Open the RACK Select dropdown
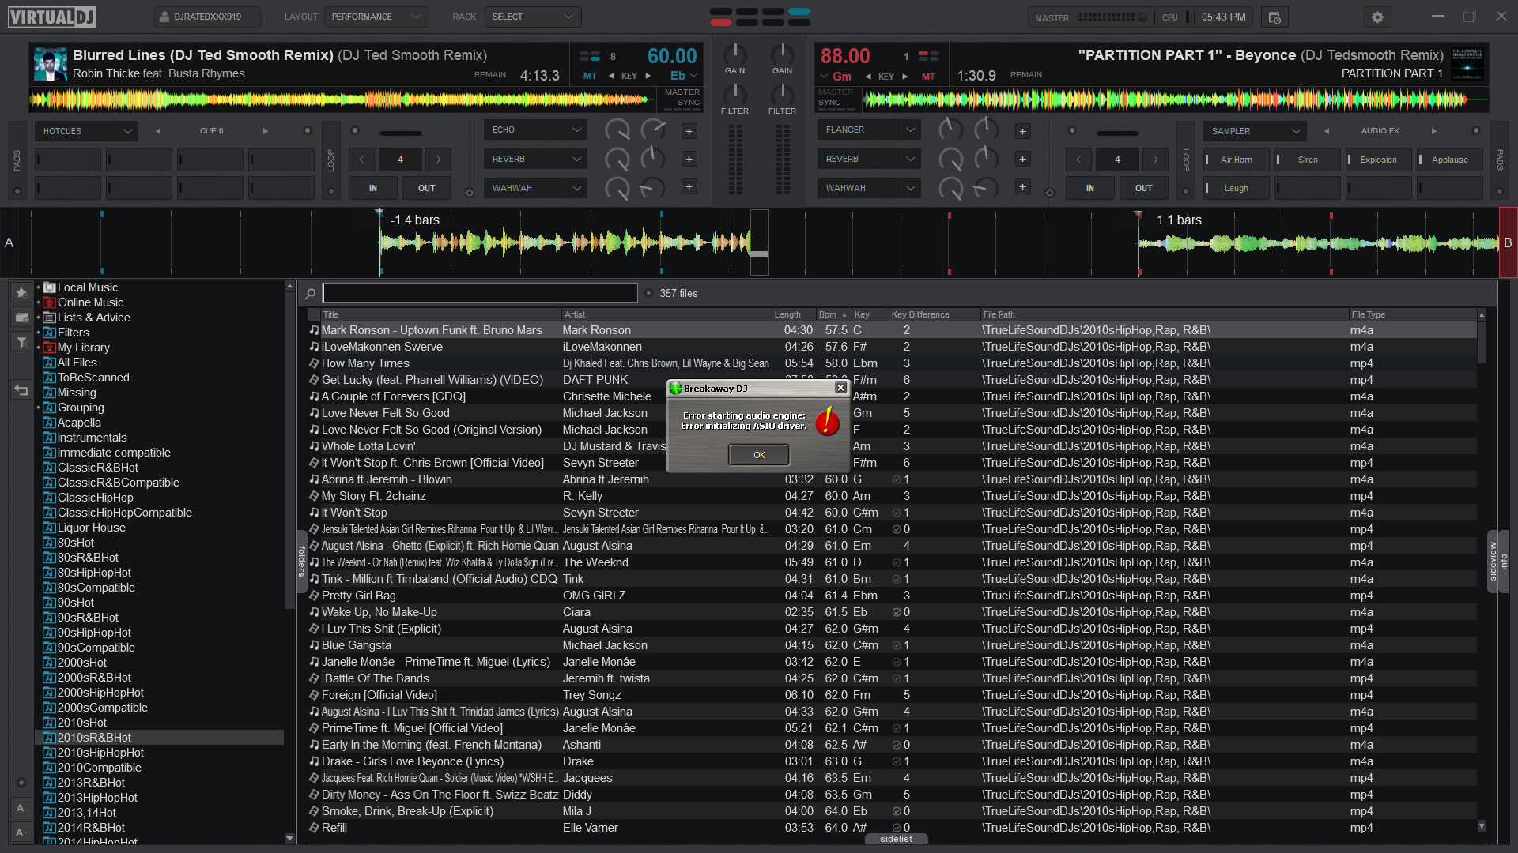 [x=533, y=17]
